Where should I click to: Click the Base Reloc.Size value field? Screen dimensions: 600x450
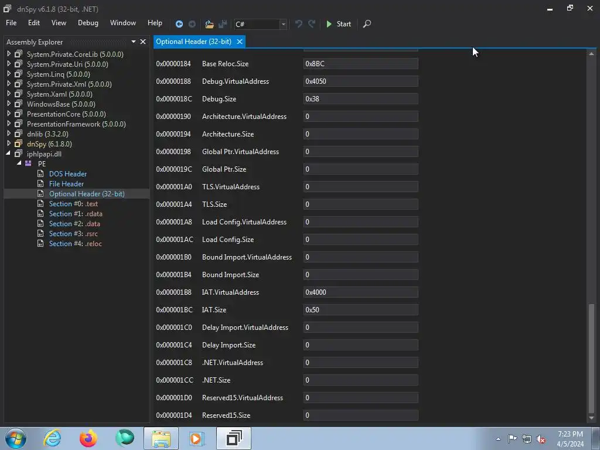point(360,63)
